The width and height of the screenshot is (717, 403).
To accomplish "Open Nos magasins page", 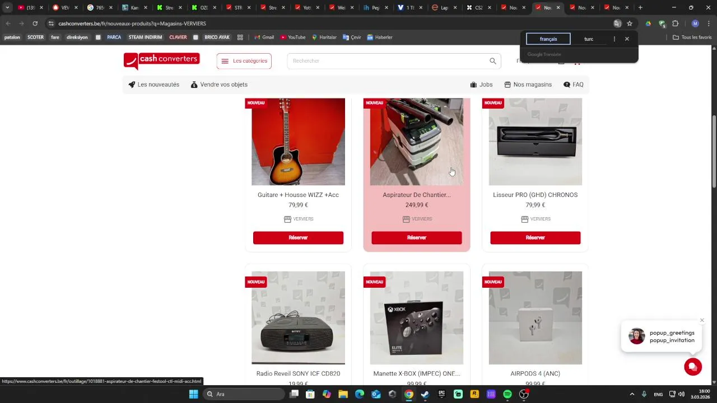I will (x=528, y=85).
